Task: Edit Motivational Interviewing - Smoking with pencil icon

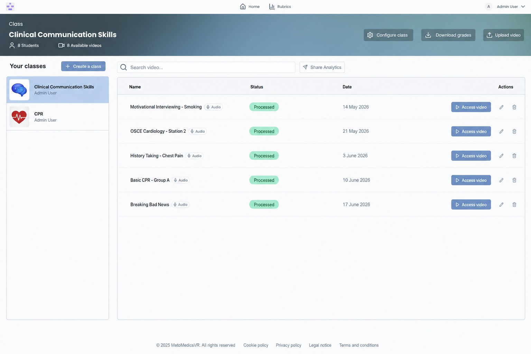Action: [x=501, y=107]
